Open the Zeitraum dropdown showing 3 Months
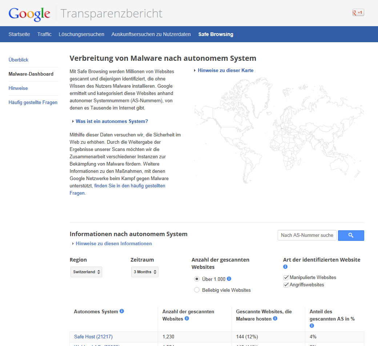 (x=145, y=272)
